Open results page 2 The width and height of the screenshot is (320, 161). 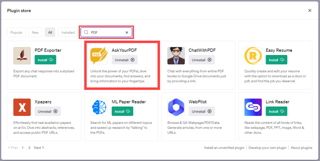pos(29,148)
